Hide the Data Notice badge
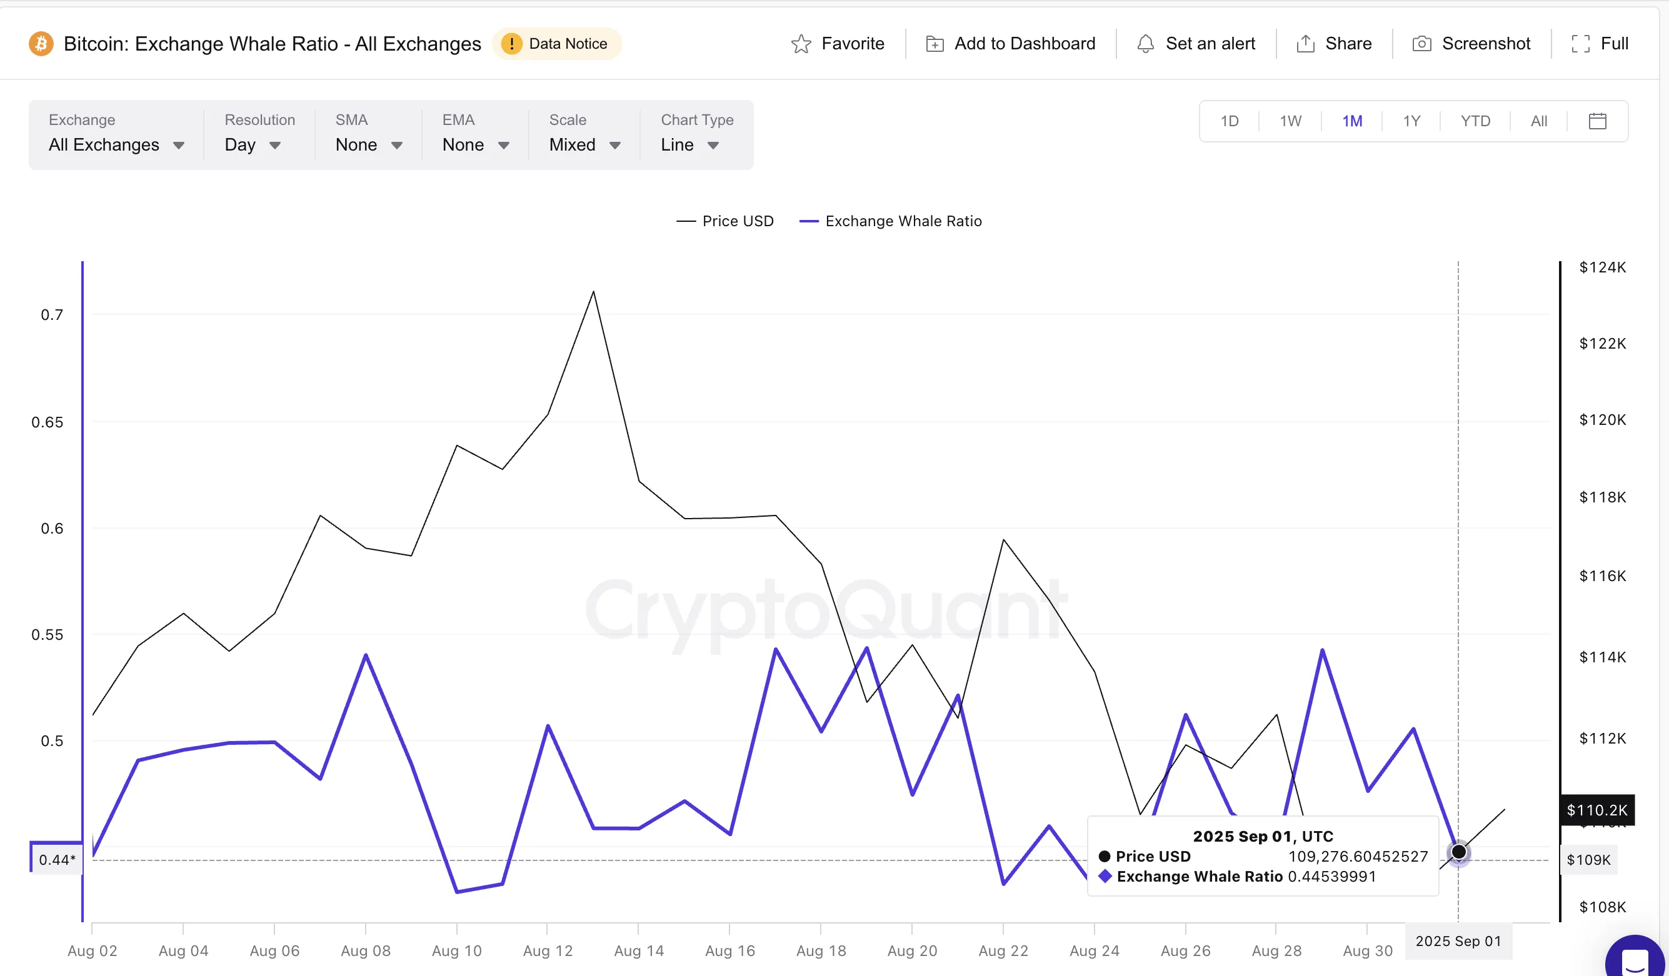Screen dimensions: 1669x976 (557, 44)
